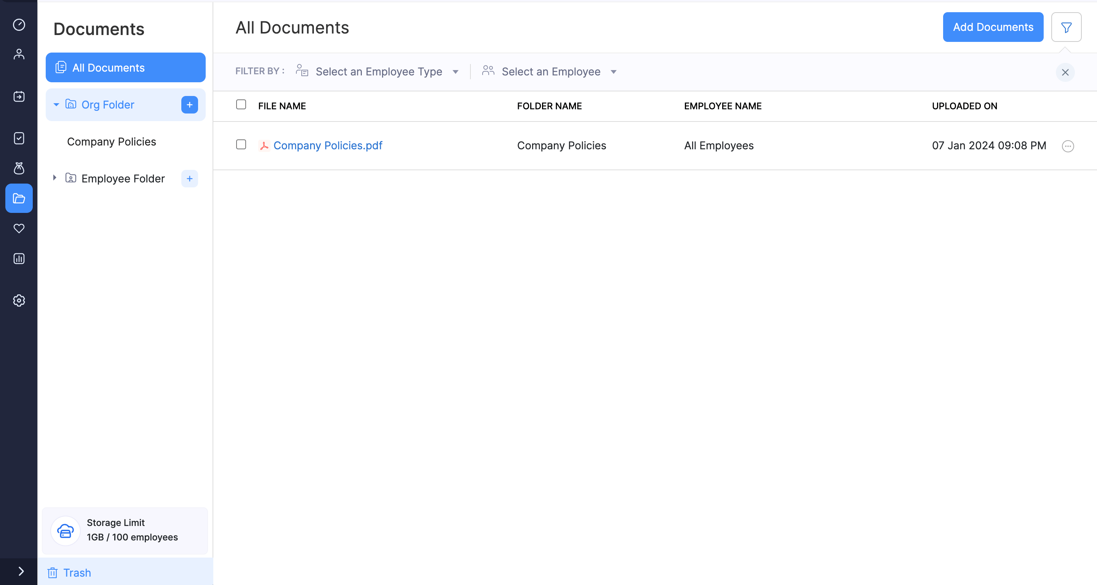Switch to All Documents in left panel
Image resolution: width=1097 pixels, height=585 pixels.
(108, 67)
